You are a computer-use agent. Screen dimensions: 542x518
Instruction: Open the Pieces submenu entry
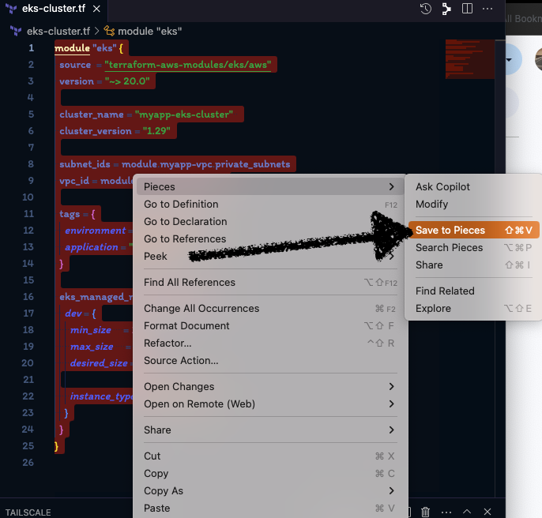click(269, 186)
